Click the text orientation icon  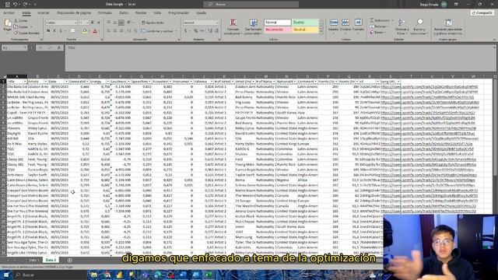[129, 23]
